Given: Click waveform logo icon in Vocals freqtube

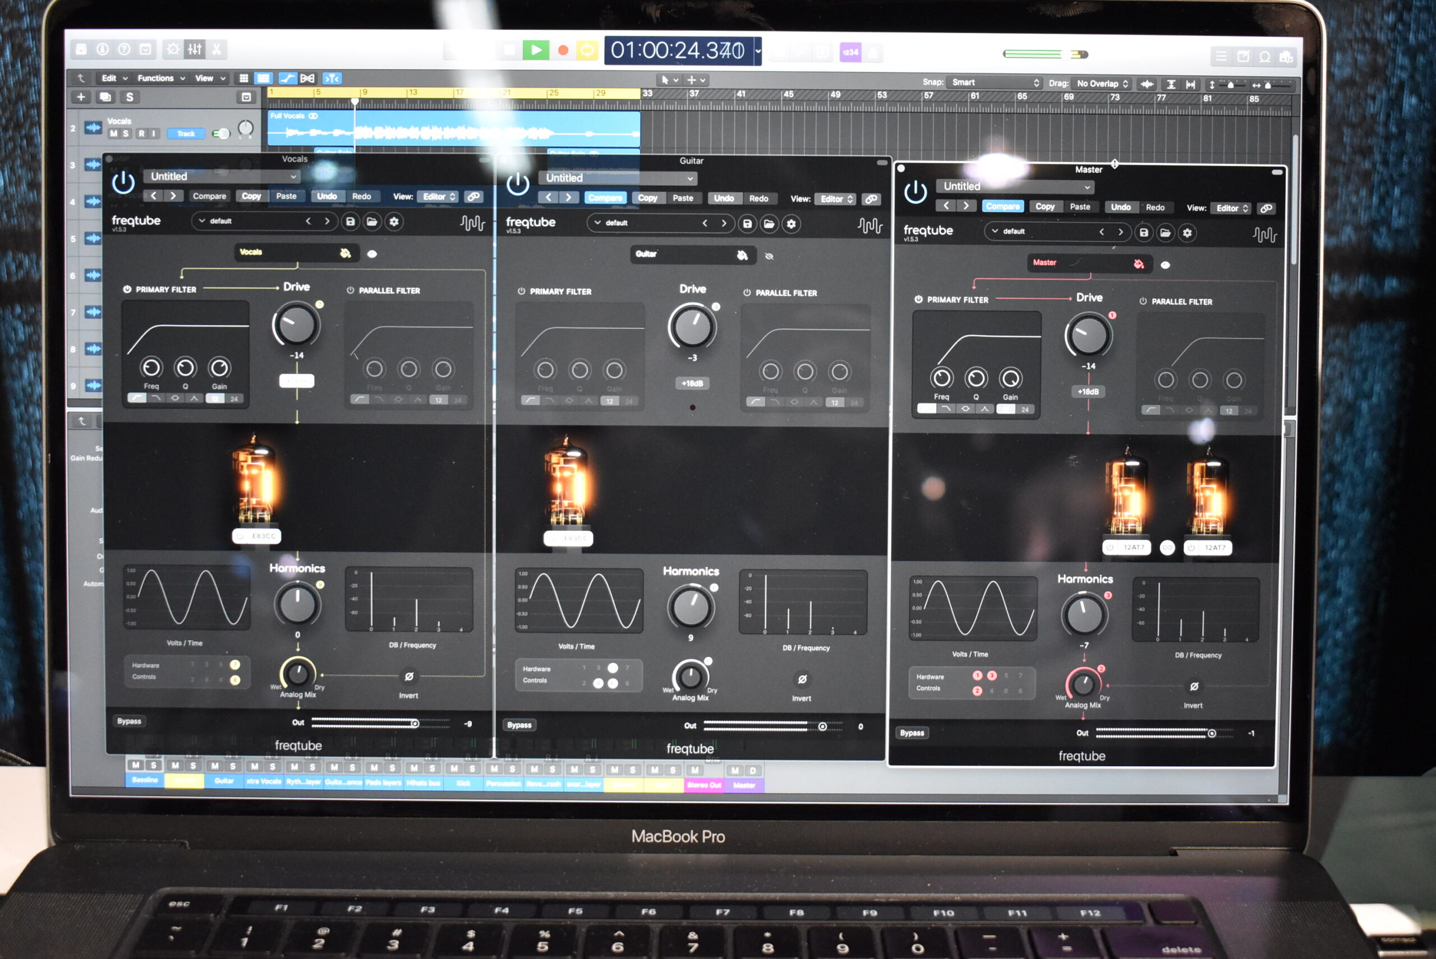Looking at the screenshot, I should pos(472,223).
